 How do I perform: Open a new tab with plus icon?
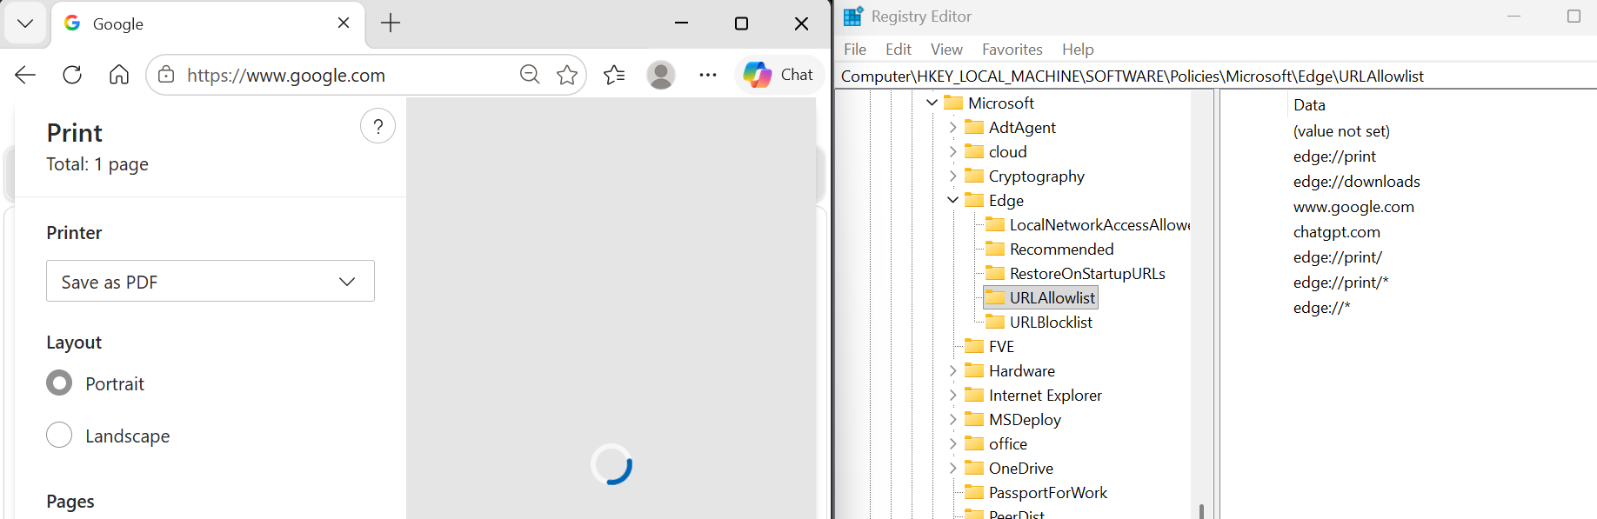pos(391,23)
